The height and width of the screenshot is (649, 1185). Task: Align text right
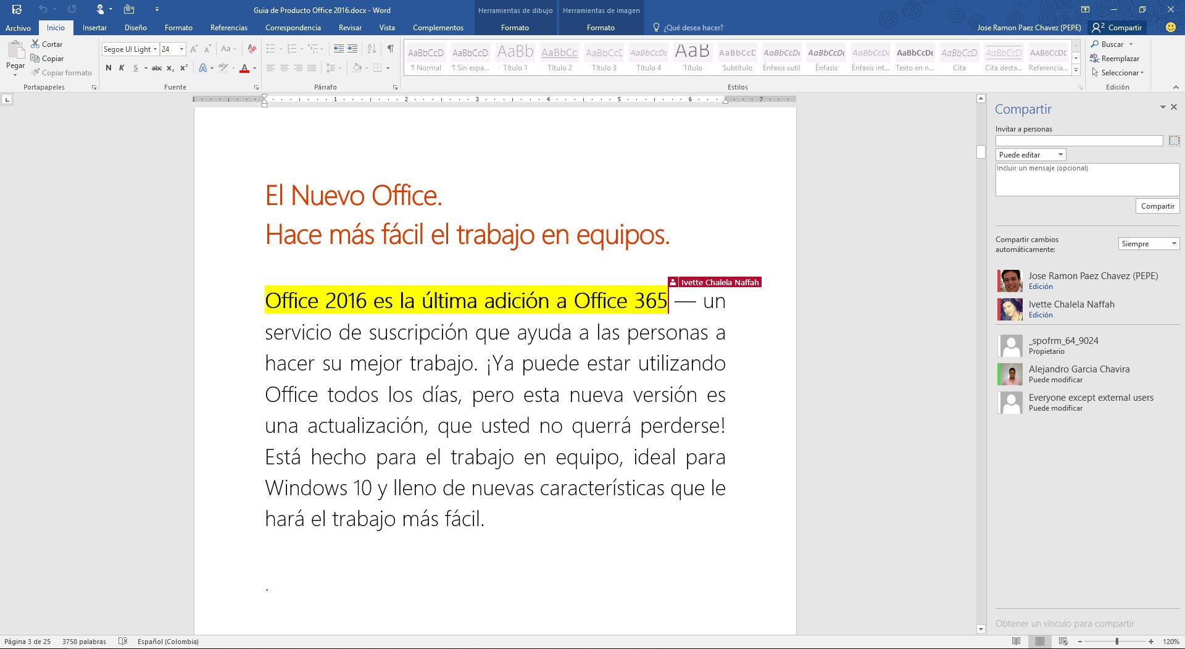click(297, 68)
